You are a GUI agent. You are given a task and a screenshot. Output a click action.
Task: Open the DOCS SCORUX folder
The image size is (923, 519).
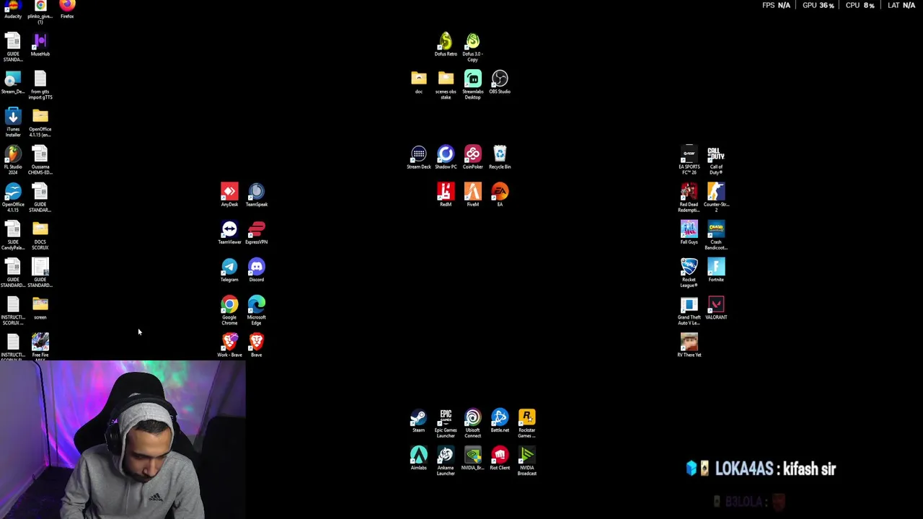(40, 235)
